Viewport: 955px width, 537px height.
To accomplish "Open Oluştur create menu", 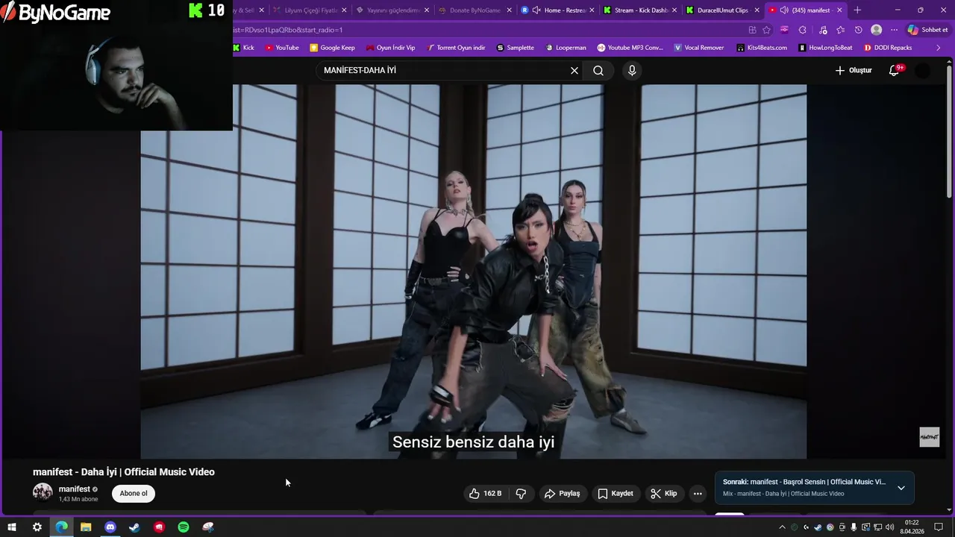I will [x=854, y=70].
